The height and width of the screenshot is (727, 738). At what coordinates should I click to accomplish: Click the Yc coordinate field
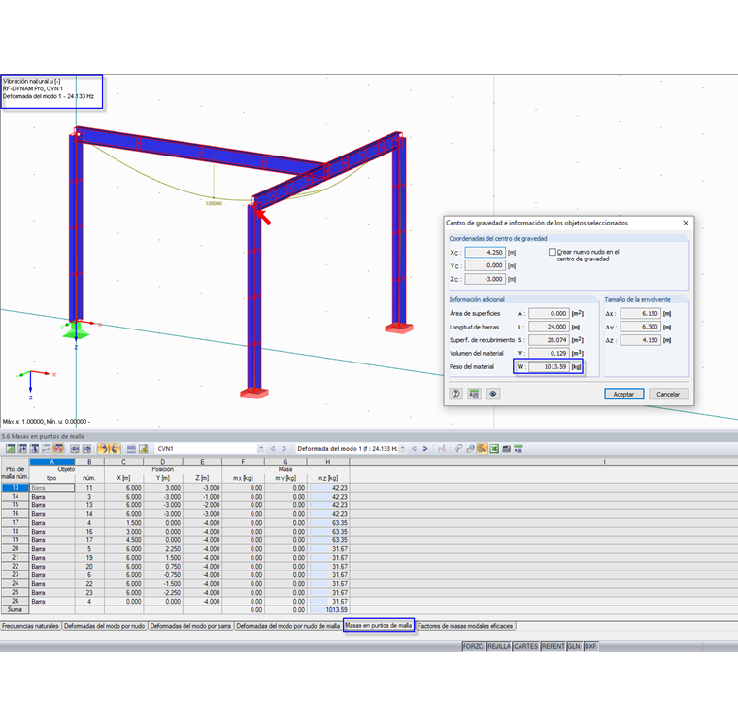pyautogui.click(x=486, y=265)
